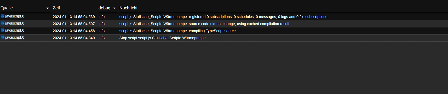Select the compiling TypeScript source message
The image size is (448, 94).
coord(179,31)
